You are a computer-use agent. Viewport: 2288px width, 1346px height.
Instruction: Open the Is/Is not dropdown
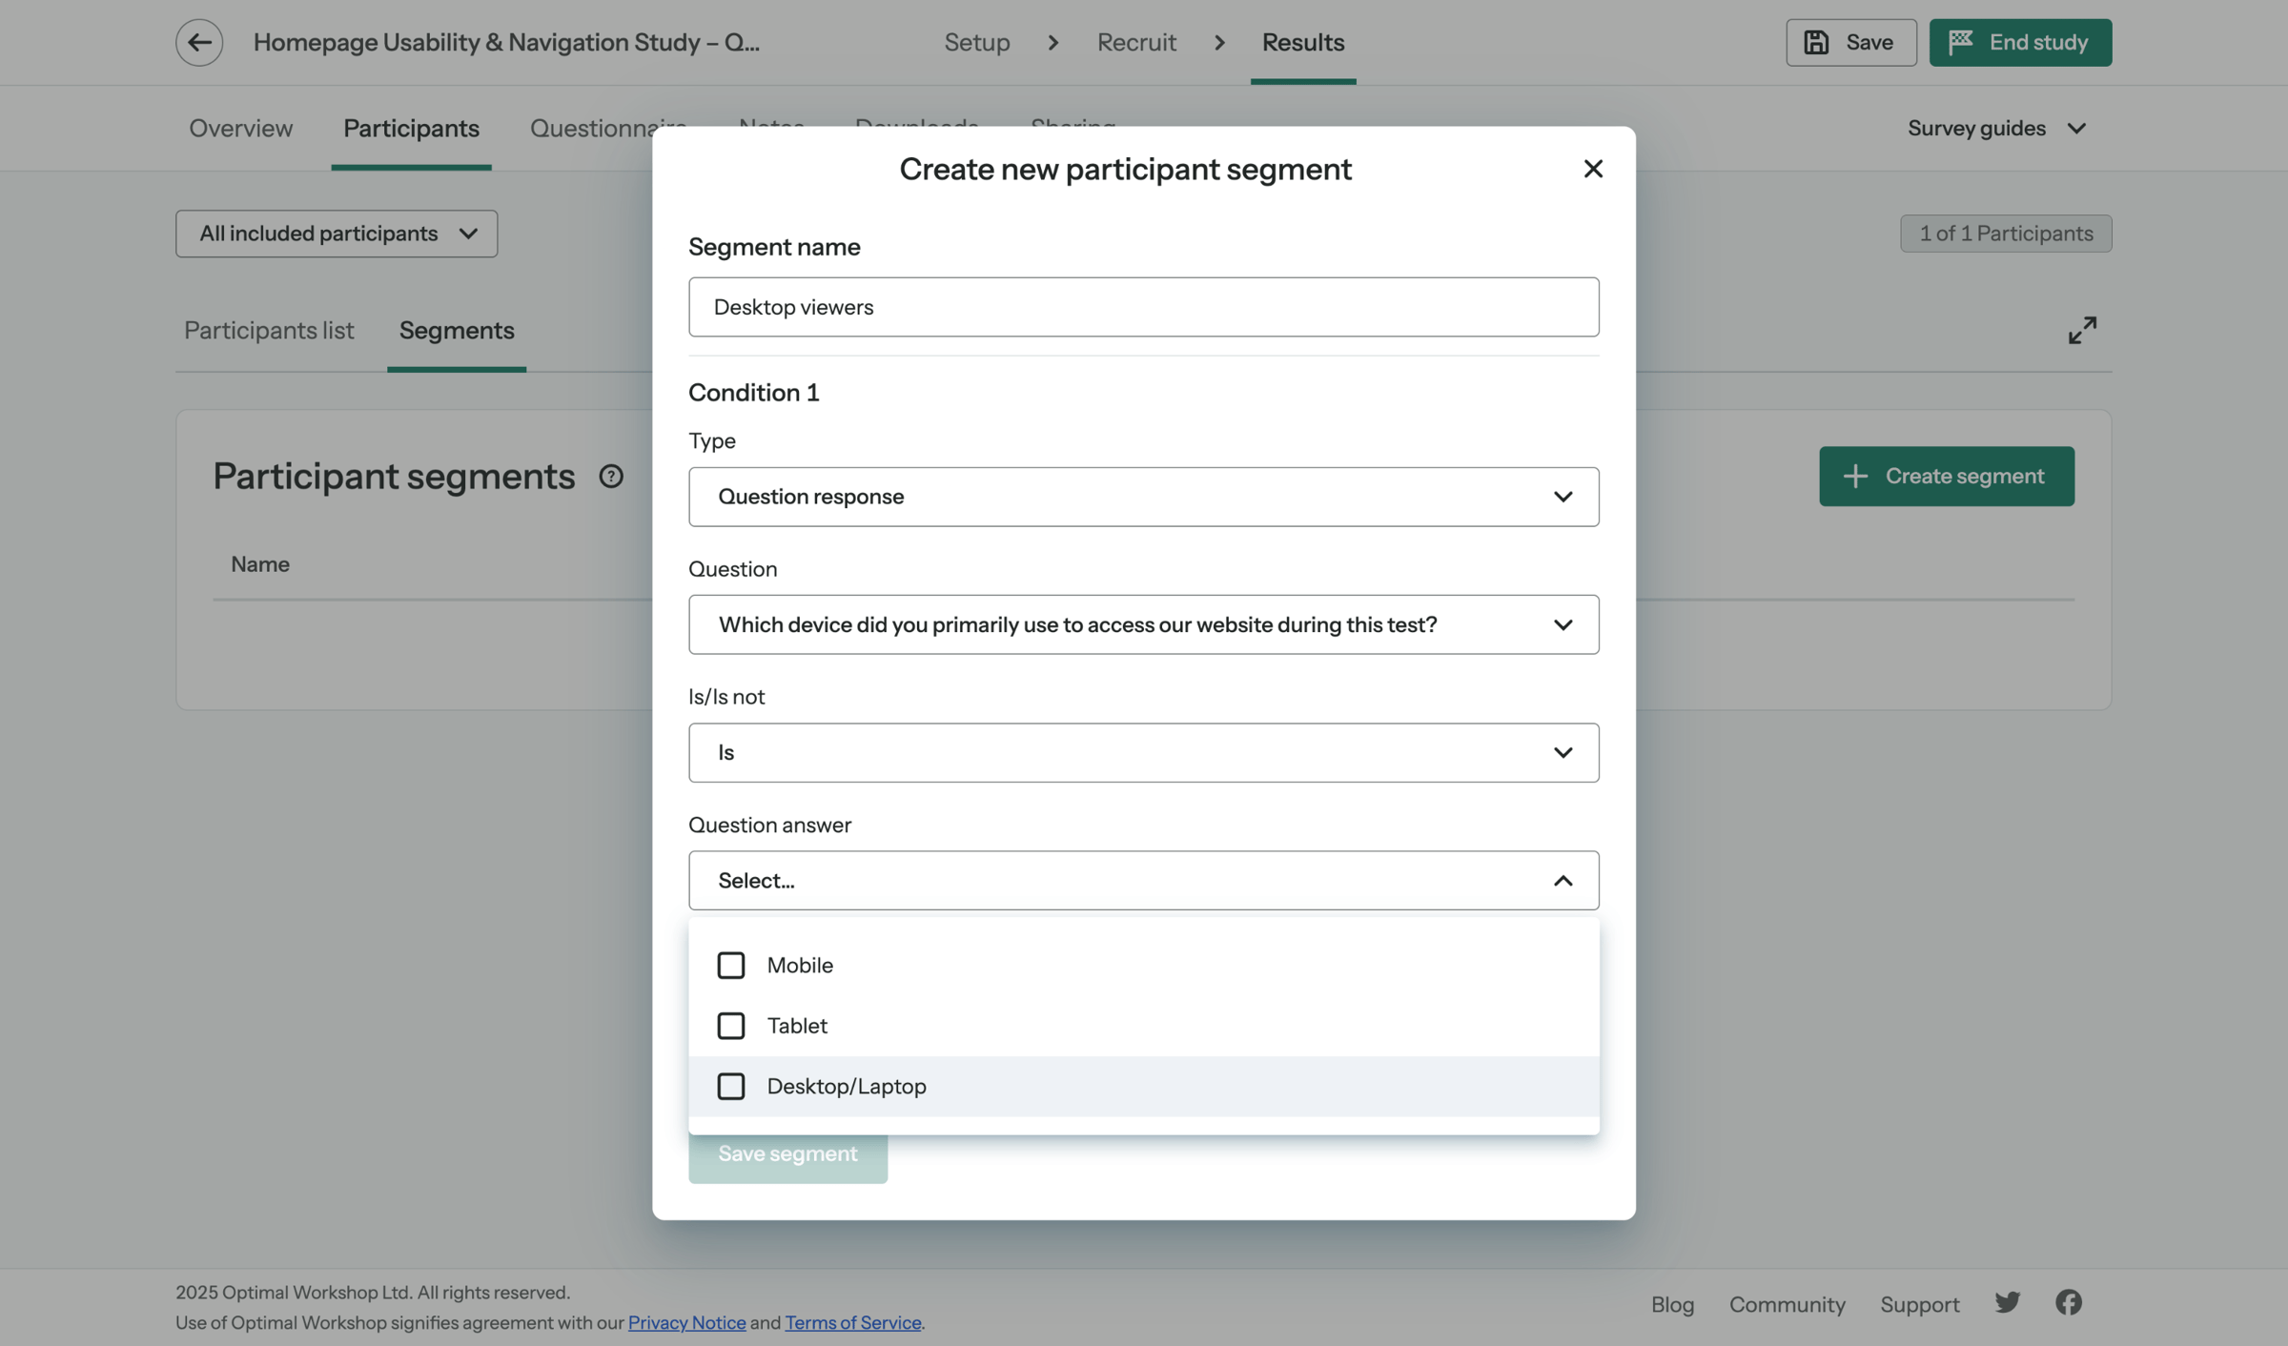coord(1143,753)
